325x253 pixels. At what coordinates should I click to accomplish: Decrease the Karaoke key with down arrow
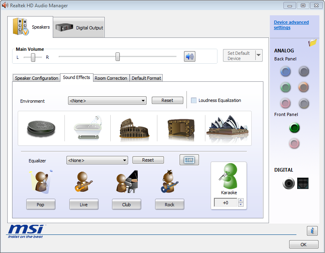(241, 205)
